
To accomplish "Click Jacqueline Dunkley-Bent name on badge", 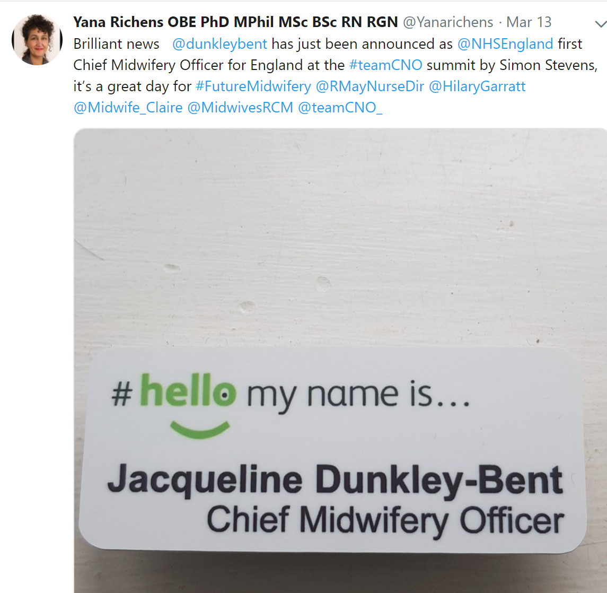I will [x=335, y=480].
